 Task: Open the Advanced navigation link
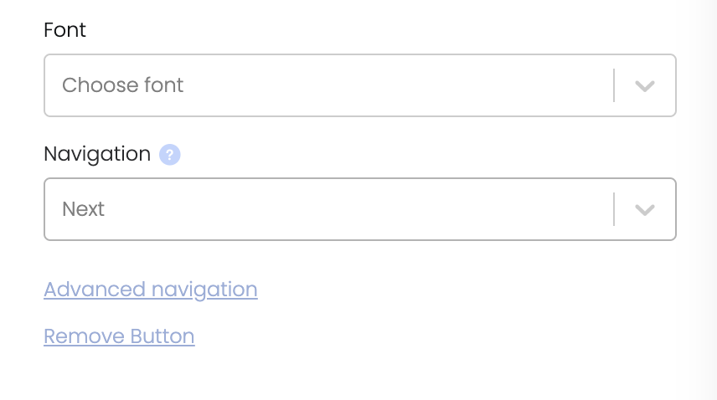coord(151,290)
